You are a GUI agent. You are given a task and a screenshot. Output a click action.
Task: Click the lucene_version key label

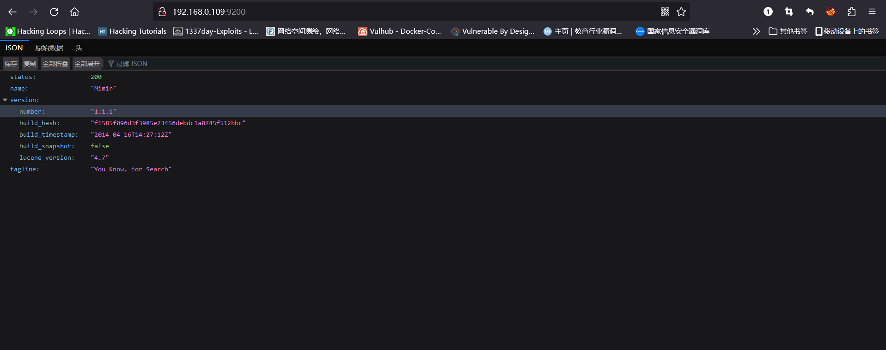47,158
